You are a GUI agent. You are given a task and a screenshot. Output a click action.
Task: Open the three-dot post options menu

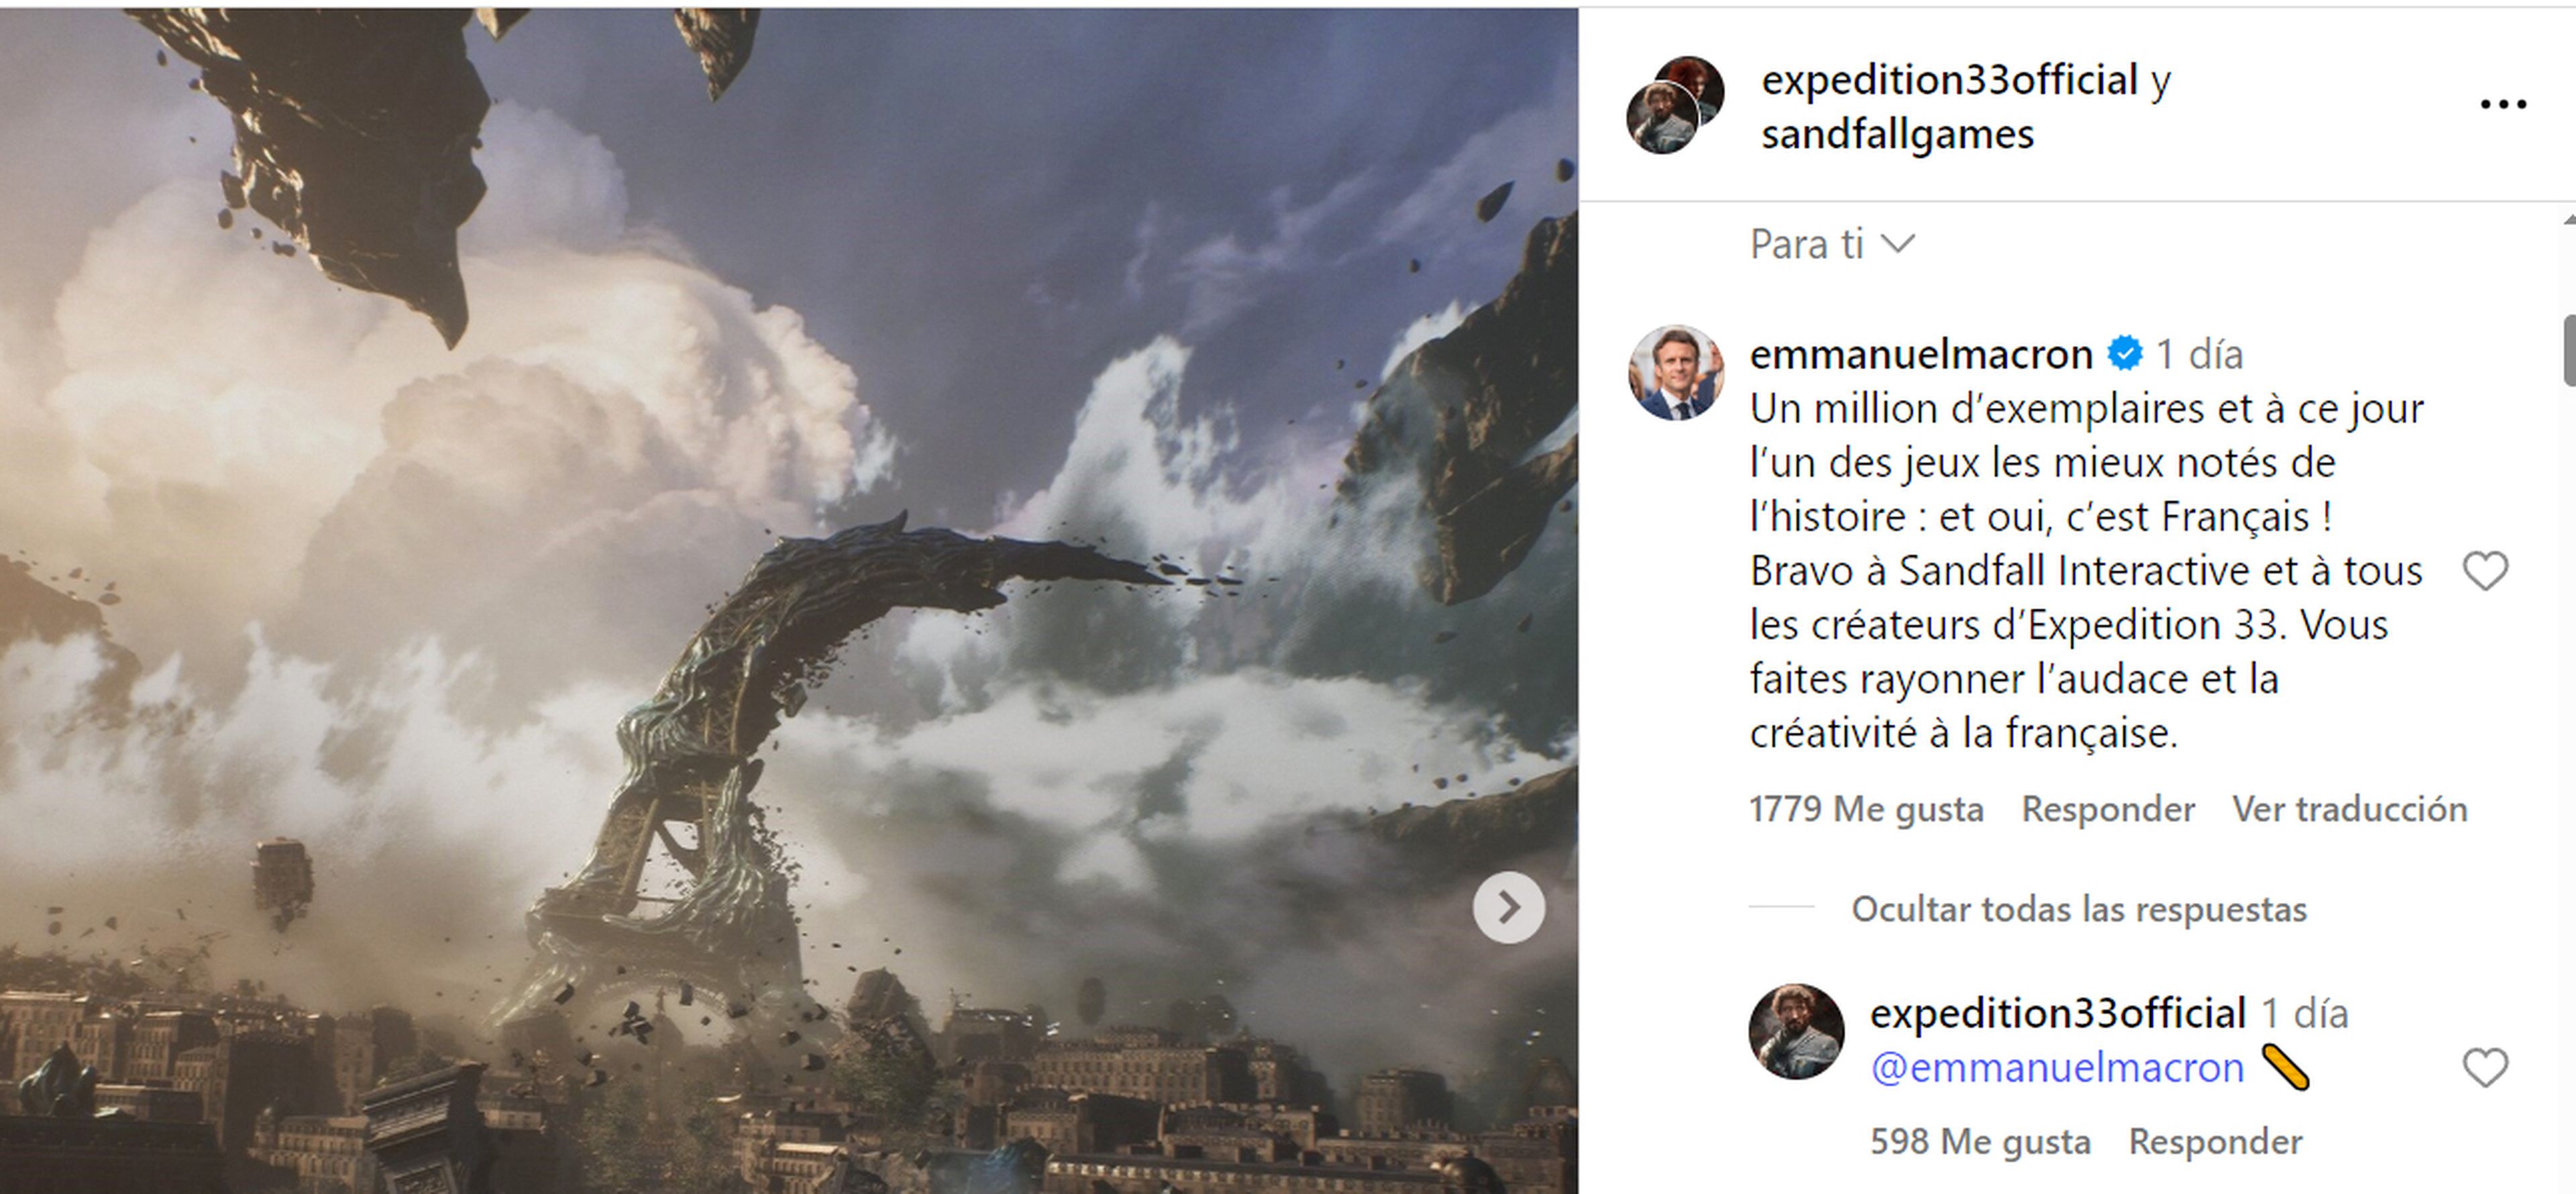point(2503,104)
